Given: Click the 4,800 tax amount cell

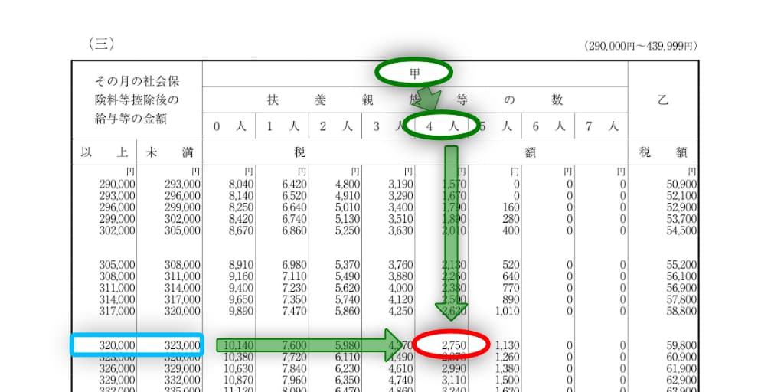Looking at the screenshot, I should (x=348, y=184).
